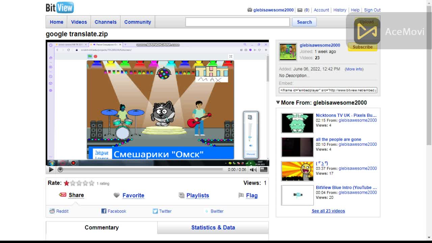Click the Twitter bird icon
The height and width of the screenshot is (243, 432).
pos(155,211)
